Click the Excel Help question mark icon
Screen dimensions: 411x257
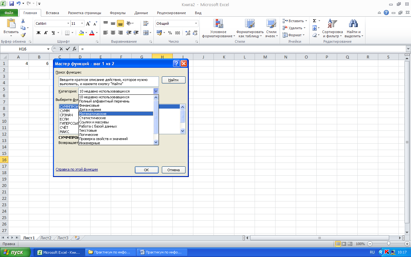click(386, 13)
